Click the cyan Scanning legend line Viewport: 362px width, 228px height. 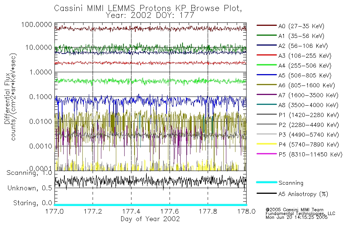pyautogui.click(x=266, y=182)
